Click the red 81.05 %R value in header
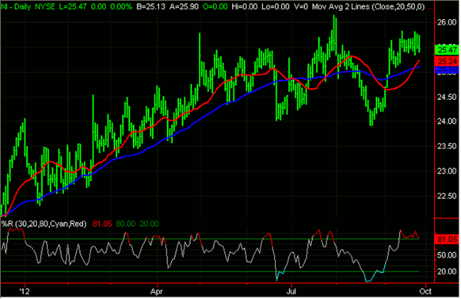 [x=102, y=224]
